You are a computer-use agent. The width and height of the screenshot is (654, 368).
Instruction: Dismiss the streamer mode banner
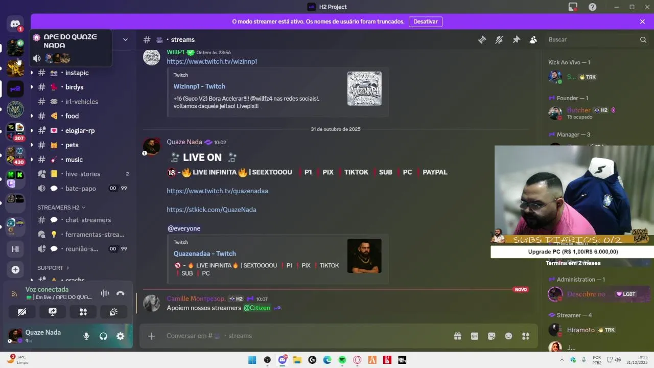[642, 21]
